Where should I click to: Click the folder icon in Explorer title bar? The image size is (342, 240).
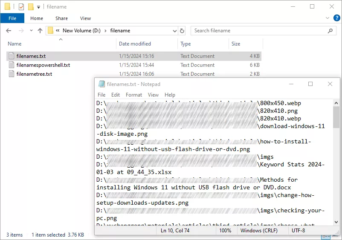tap(7, 7)
